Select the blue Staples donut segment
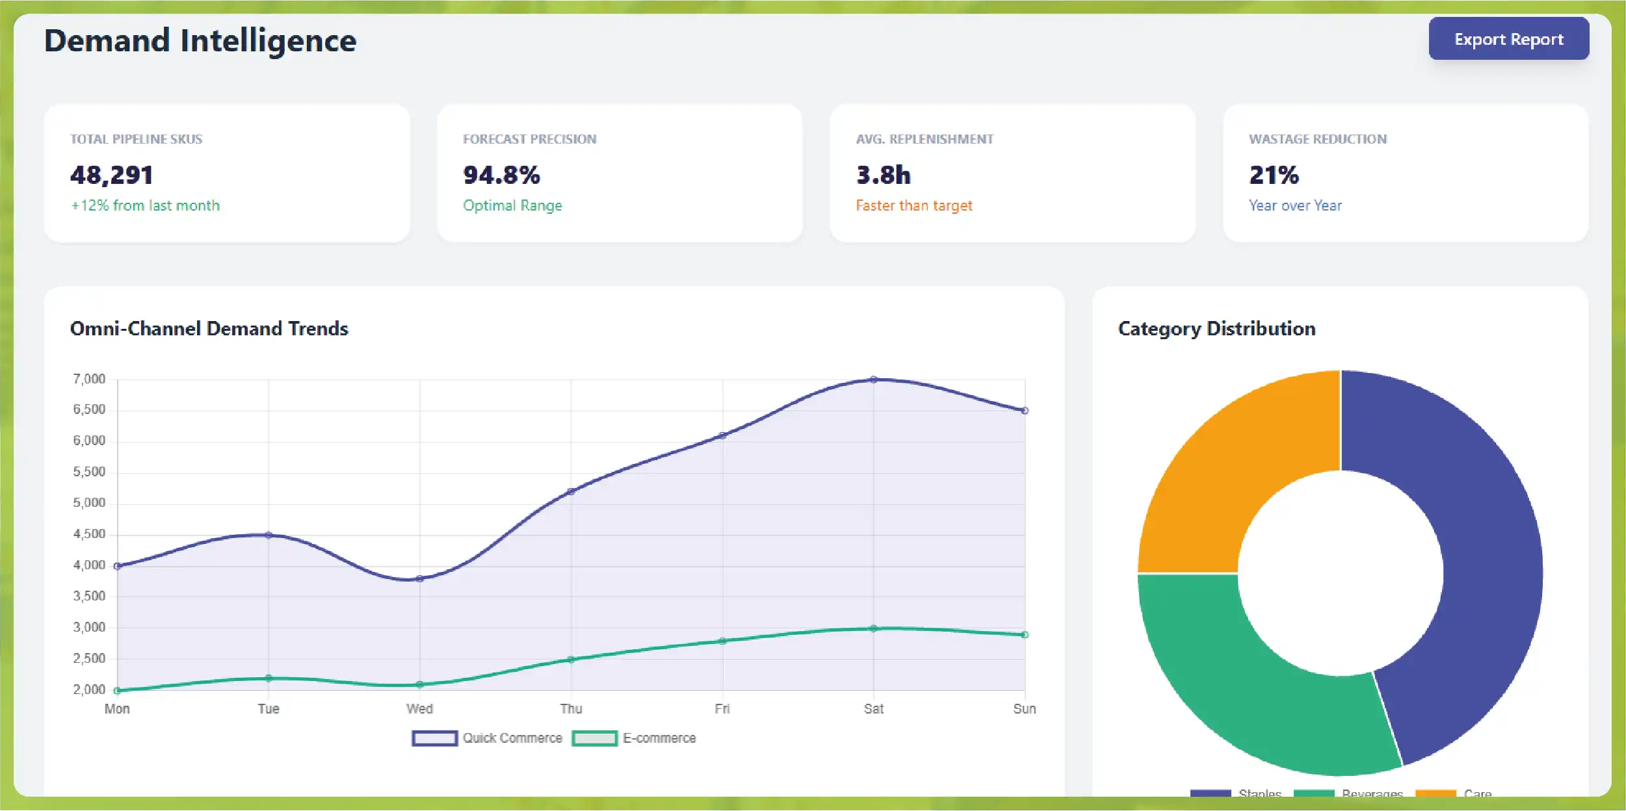Viewport: 1626px width, 811px height. (1489, 565)
